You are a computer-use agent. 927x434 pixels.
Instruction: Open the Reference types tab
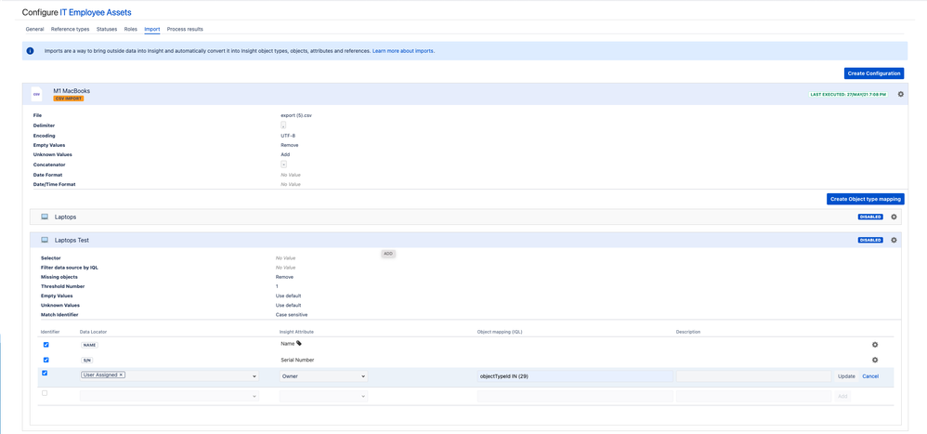coord(70,29)
